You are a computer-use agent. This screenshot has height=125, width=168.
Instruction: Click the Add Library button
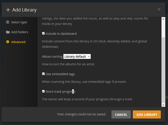(x=147, y=114)
